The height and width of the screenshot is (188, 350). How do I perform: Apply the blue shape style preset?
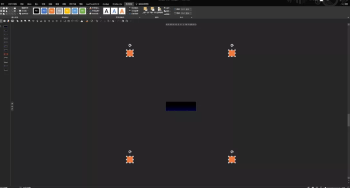[44, 11]
